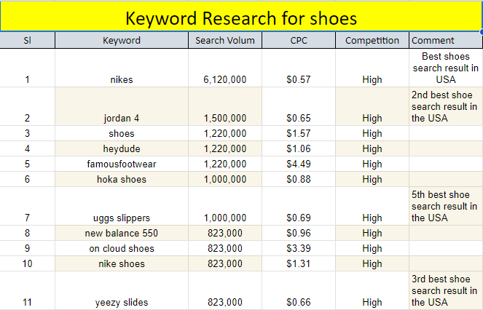Click the 'nikes' keyword cell
This screenshot has height=310, width=483.
click(x=122, y=79)
